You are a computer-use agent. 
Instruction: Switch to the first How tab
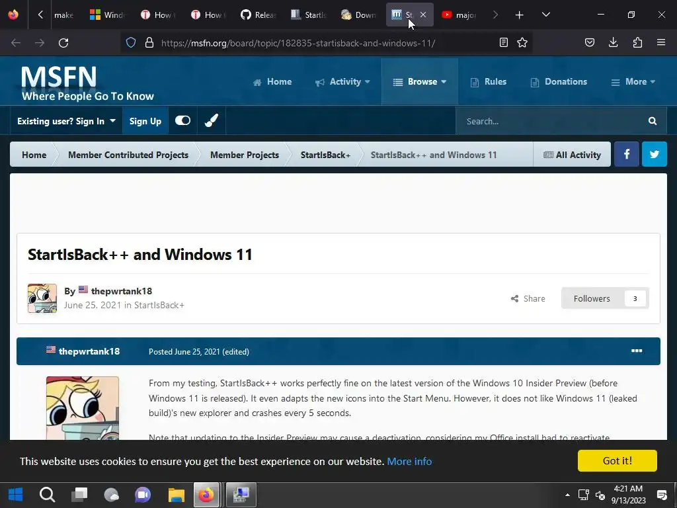click(157, 15)
